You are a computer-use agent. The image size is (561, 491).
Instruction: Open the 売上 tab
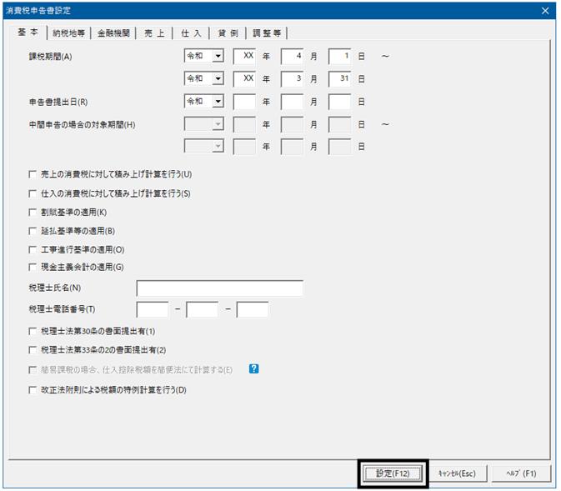(154, 33)
